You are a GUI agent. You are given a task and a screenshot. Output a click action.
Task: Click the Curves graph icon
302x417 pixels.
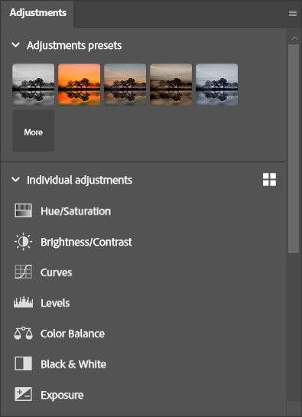click(x=24, y=272)
